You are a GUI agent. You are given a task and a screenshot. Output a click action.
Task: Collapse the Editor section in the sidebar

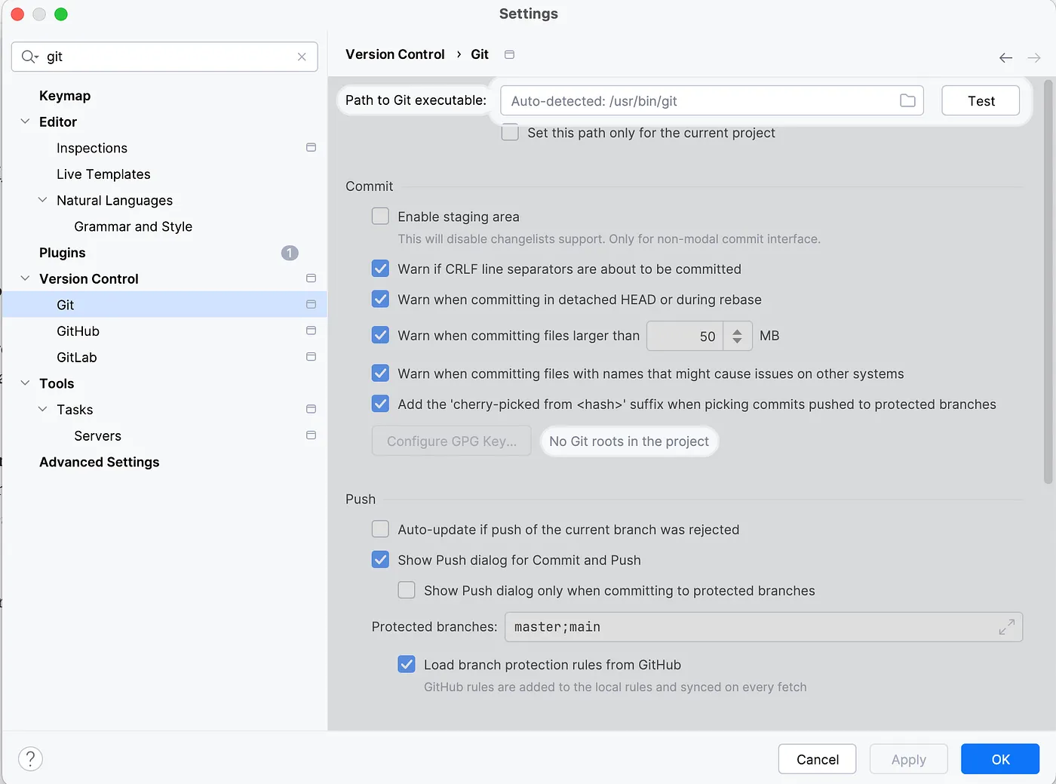tap(24, 121)
